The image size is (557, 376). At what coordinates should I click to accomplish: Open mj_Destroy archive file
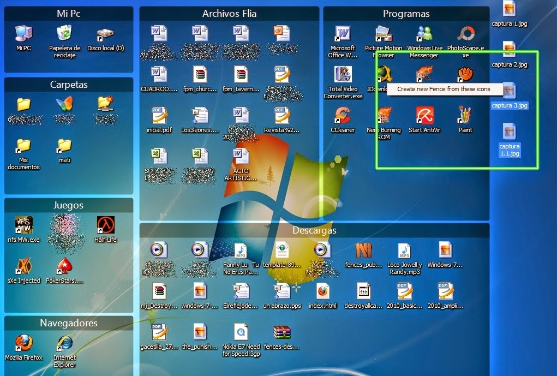tap(159, 292)
